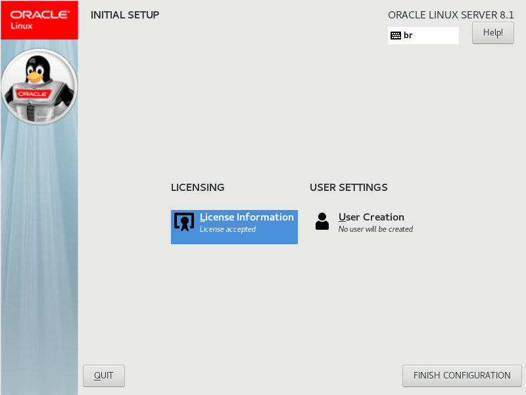
Task: Click the keyboard layout icon
Action: tap(396, 36)
